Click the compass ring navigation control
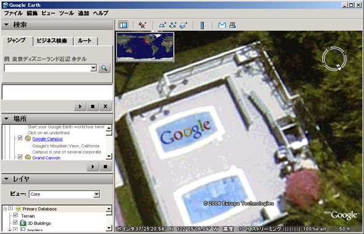The width and height of the screenshot is (364, 234). point(334,58)
